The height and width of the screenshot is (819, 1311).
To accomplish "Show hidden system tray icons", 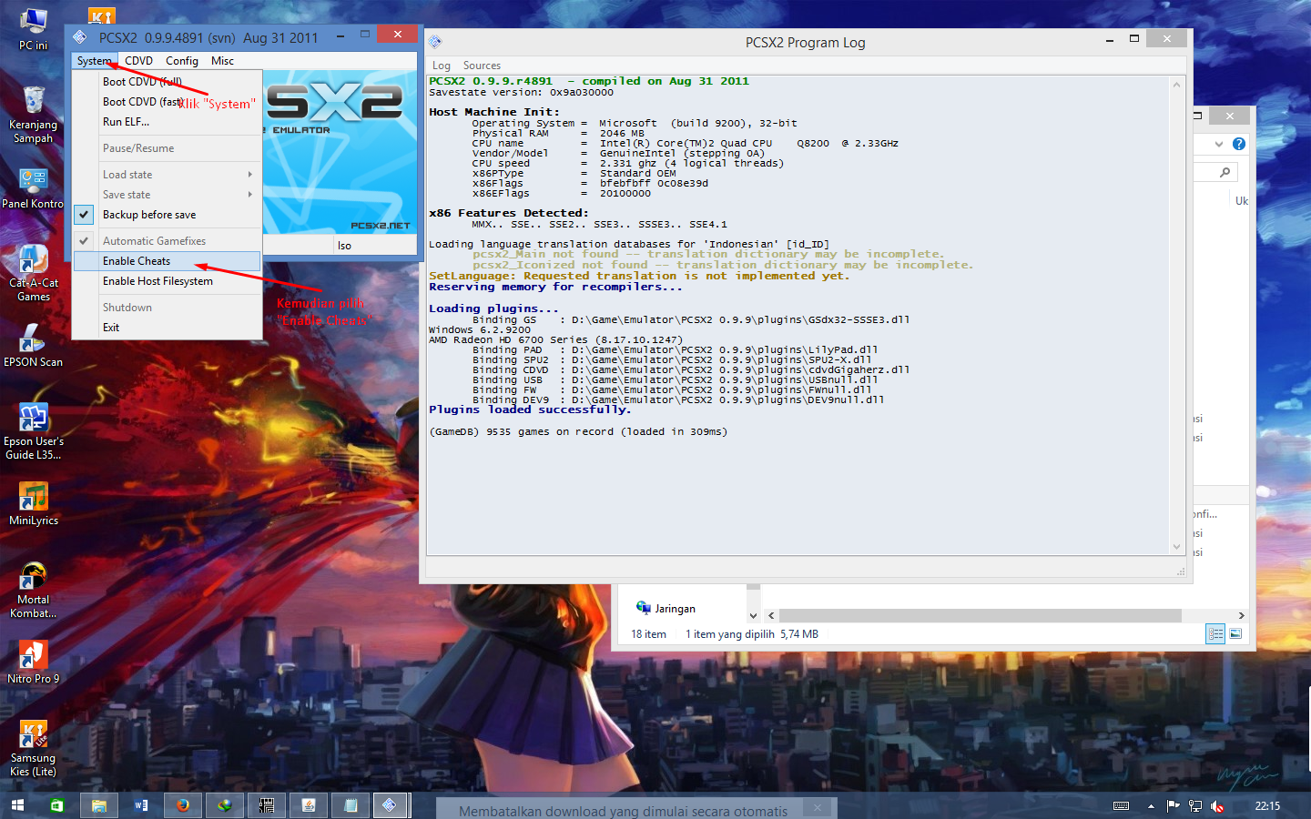I will point(1151,806).
